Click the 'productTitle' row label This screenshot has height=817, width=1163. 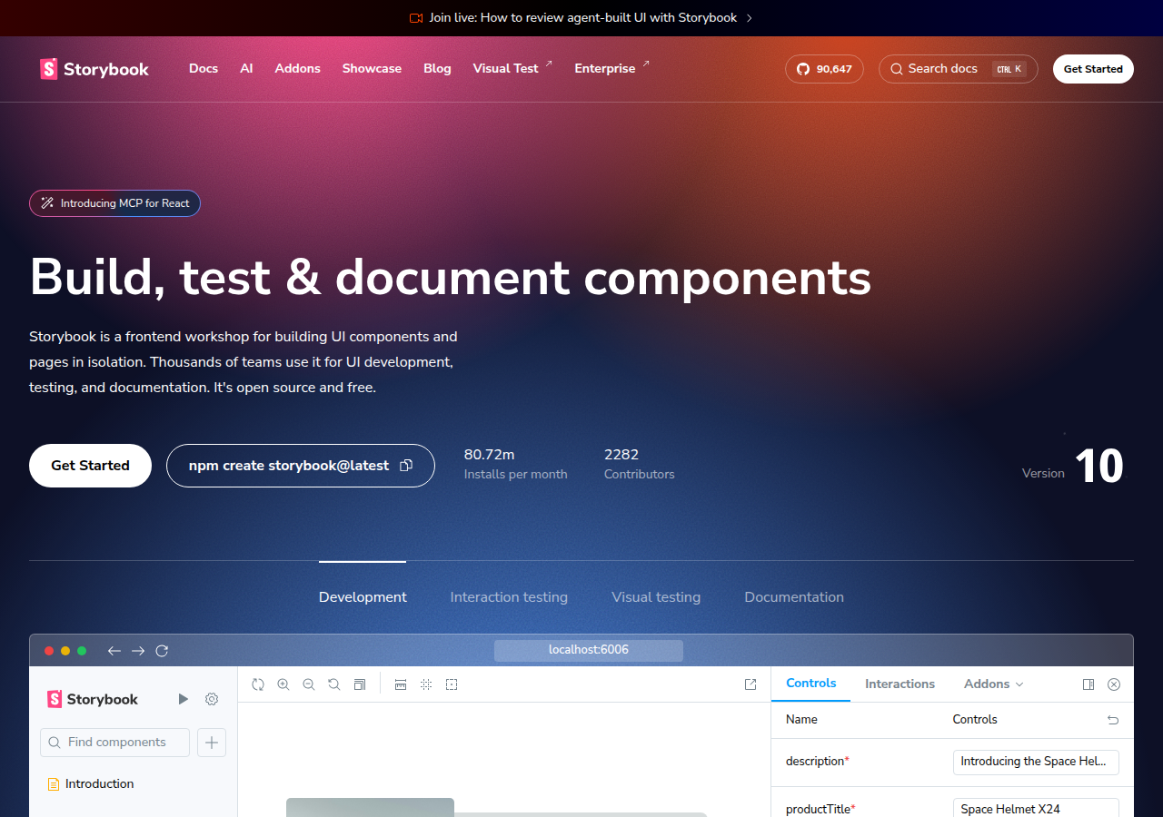819,809
